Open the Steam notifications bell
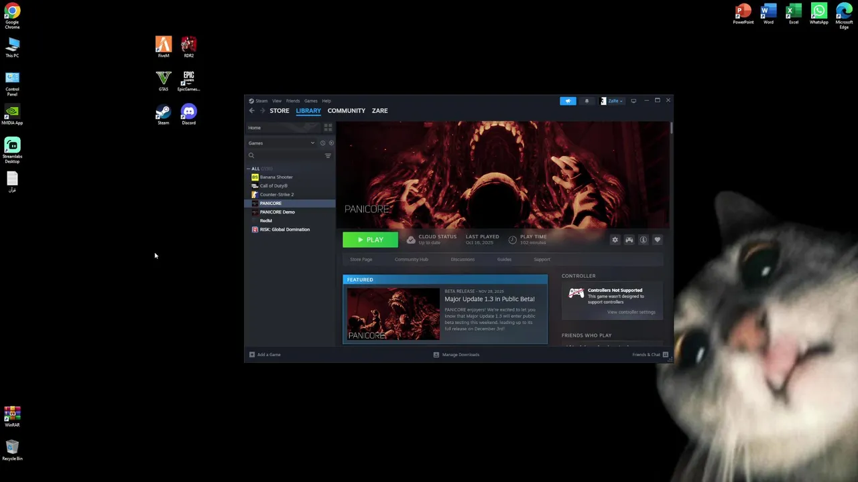The height and width of the screenshot is (482, 858). coord(587,101)
